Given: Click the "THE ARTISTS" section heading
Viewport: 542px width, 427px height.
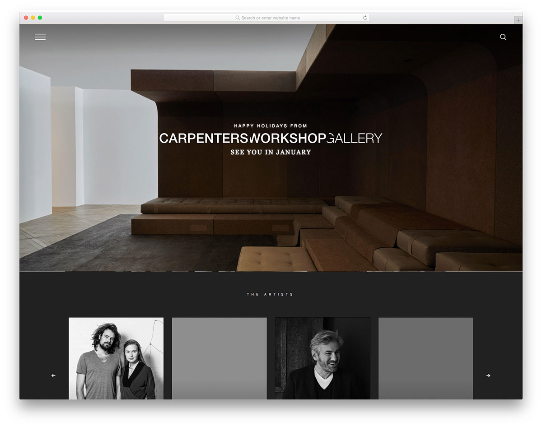Looking at the screenshot, I should coord(270,294).
